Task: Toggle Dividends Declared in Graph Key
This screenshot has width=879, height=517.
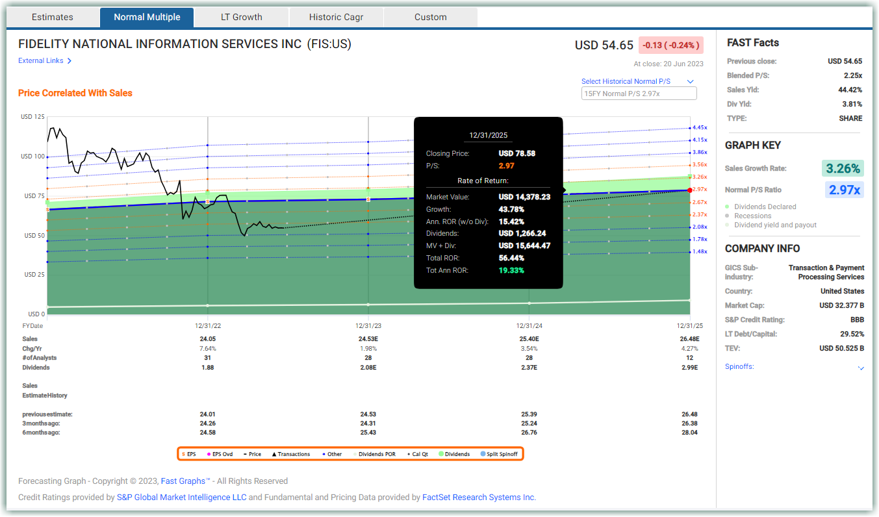Action: (x=761, y=207)
